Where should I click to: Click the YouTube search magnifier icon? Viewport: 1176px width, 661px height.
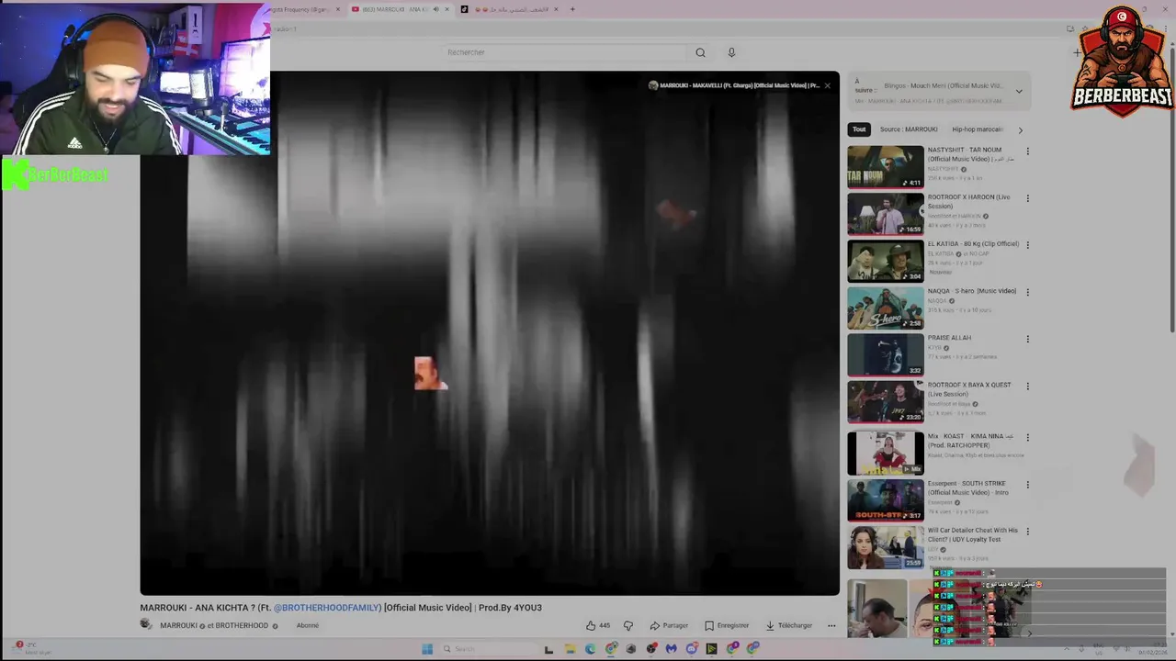tap(700, 52)
